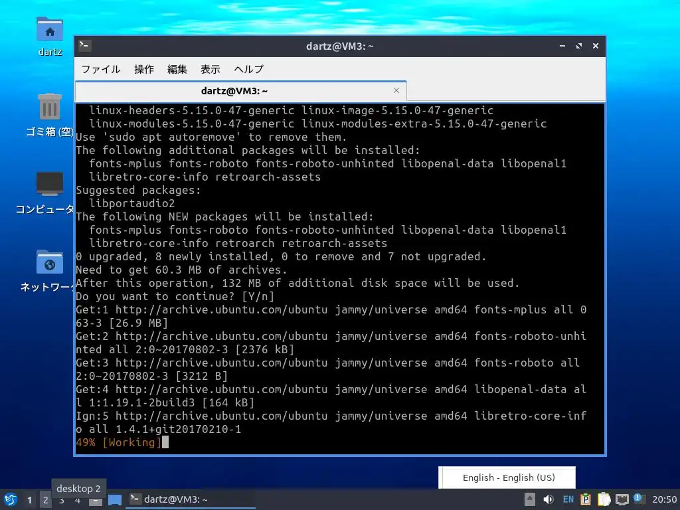Maximize the terminal window
The image size is (680, 510).
pos(579,46)
